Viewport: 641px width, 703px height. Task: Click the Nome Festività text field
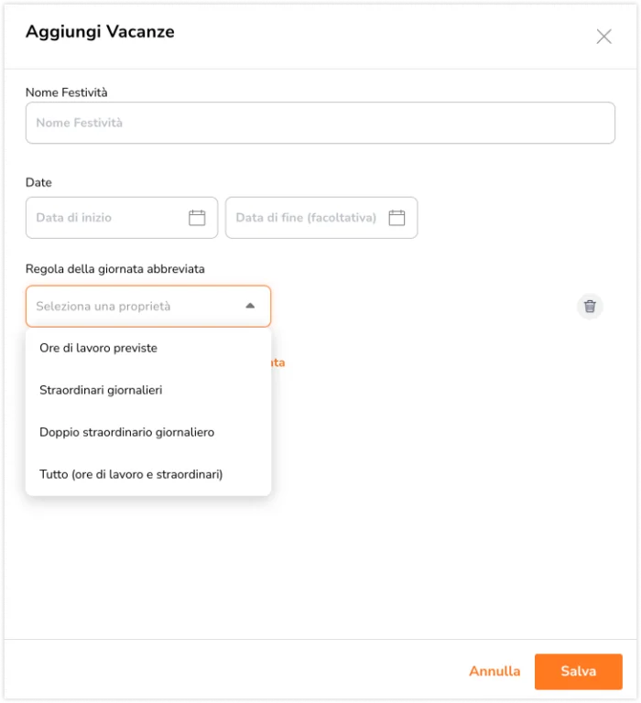coord(320,123)
